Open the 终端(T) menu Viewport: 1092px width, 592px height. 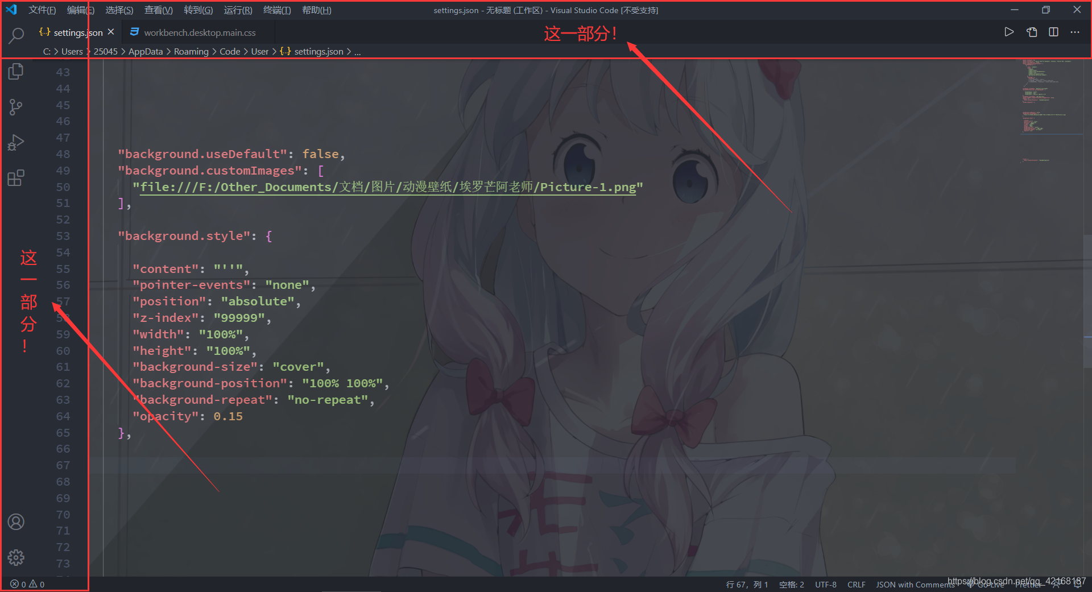pyautogui.click(x=277, y=10)
